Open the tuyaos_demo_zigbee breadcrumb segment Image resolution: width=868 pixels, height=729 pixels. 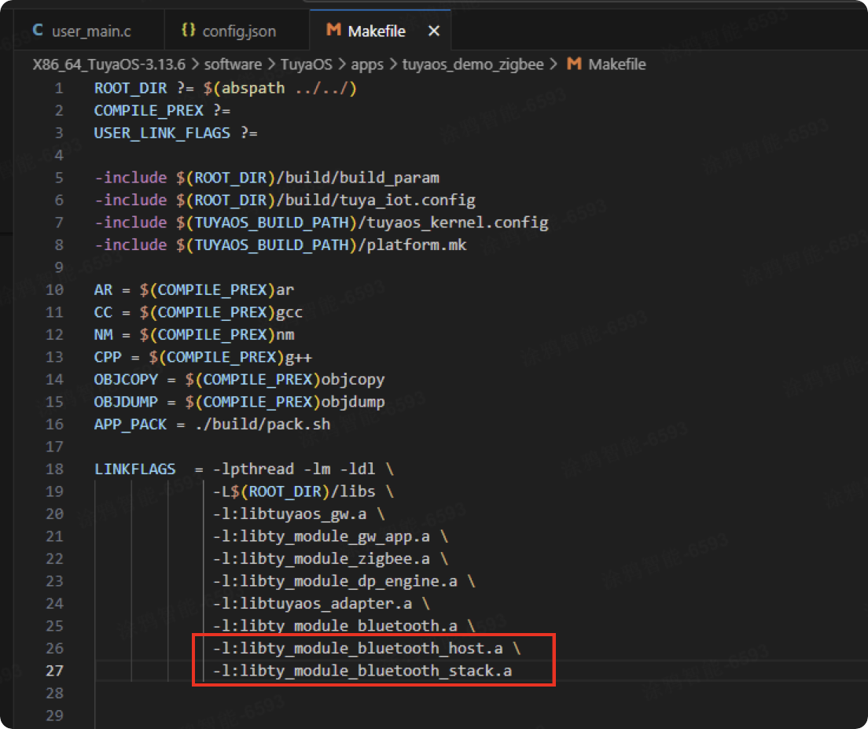(x=473, y=64)
